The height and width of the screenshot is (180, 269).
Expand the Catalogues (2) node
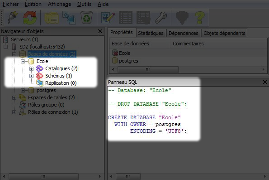coord(31,68)
